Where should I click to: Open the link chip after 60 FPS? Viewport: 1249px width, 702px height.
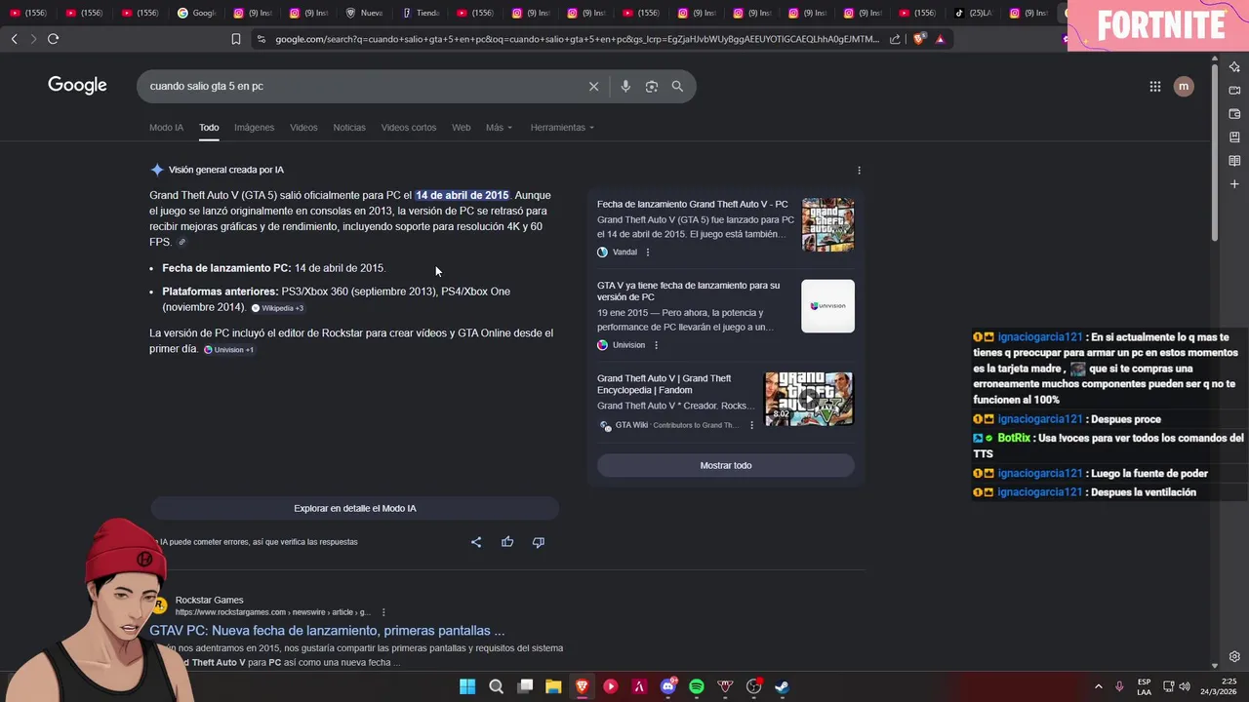click(x=181, y=243)
